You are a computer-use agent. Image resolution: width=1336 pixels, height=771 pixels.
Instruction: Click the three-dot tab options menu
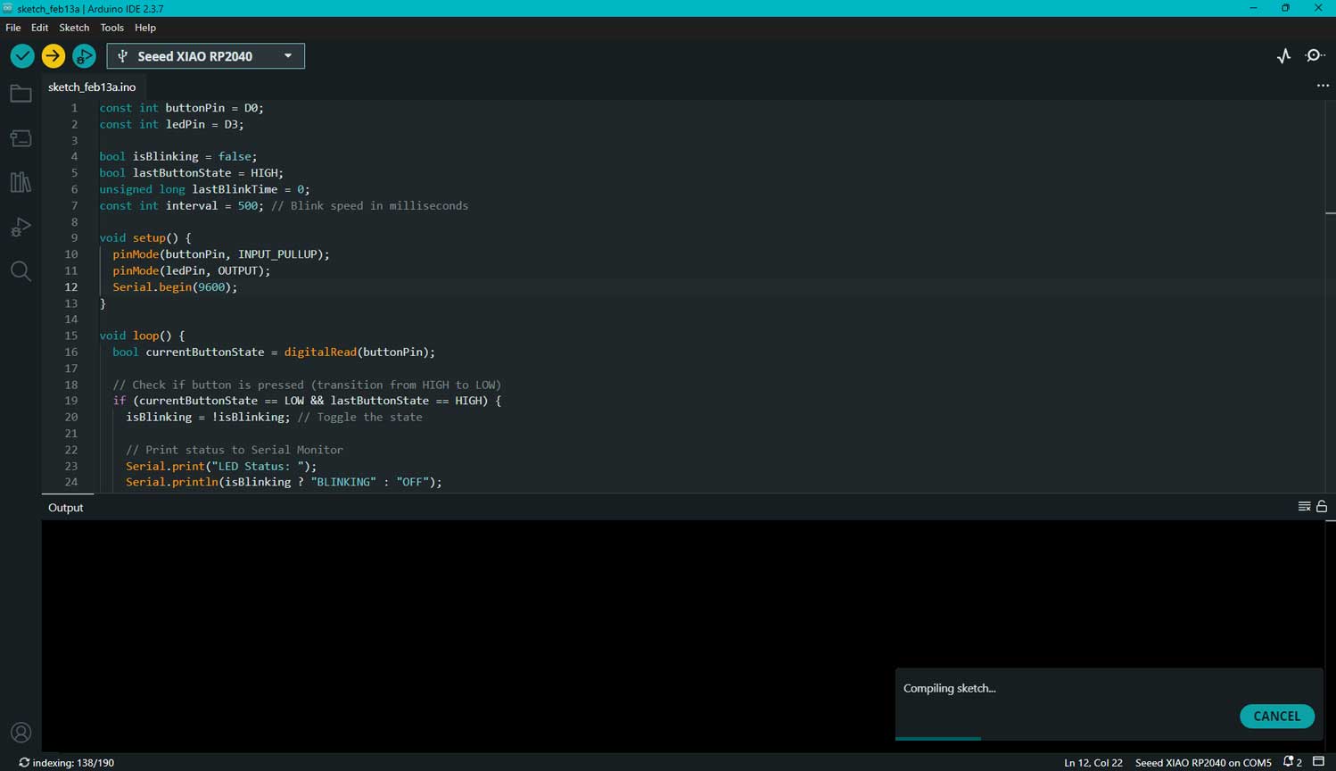coord(1323,87)
